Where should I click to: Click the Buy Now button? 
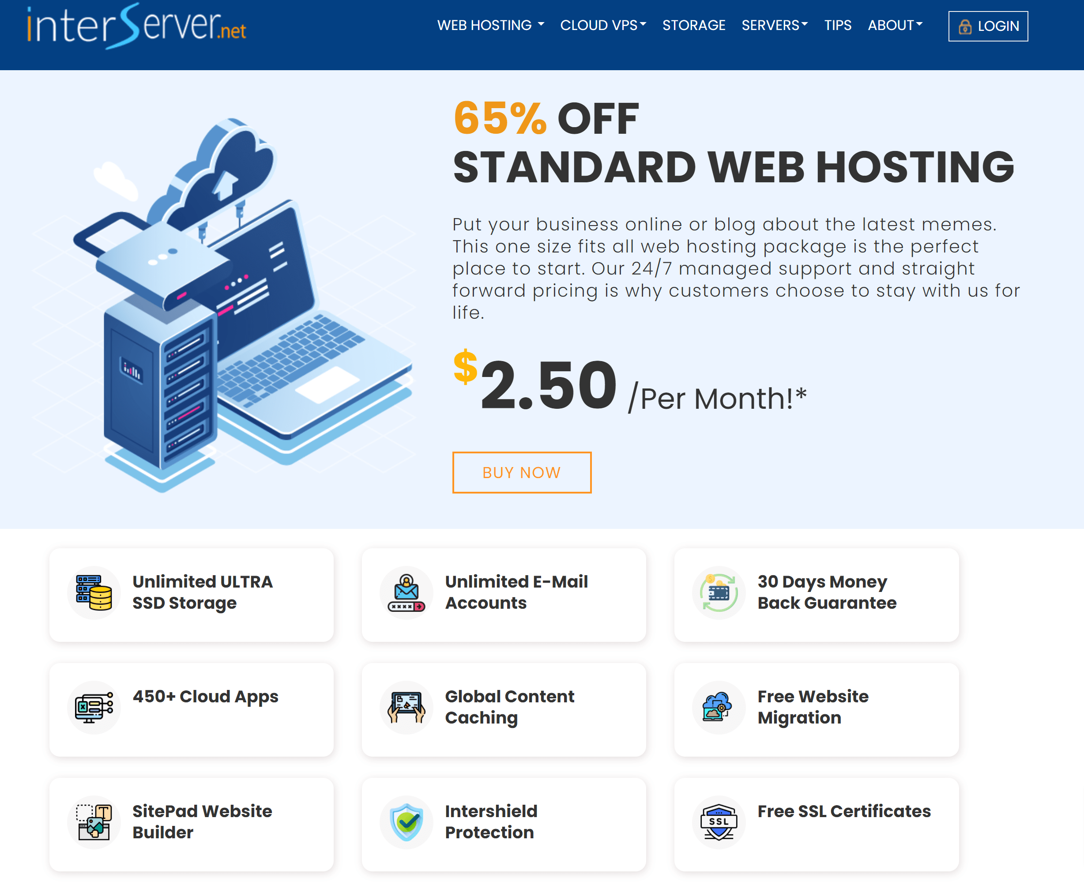(x=522, y=472)
